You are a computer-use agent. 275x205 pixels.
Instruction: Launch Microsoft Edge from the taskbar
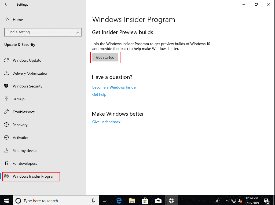(x=118, y=200)
